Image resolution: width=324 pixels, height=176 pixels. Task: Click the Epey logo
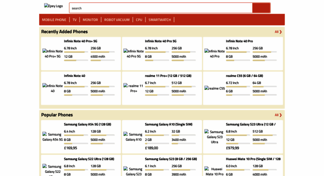tap(53, 6)
